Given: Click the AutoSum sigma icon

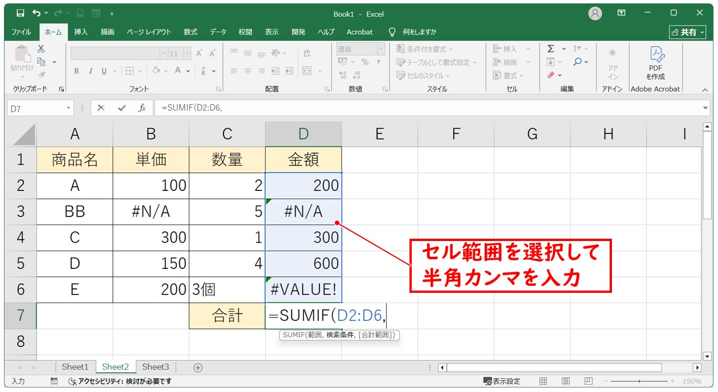Looking at the screenshot, I should click(551, 49).
